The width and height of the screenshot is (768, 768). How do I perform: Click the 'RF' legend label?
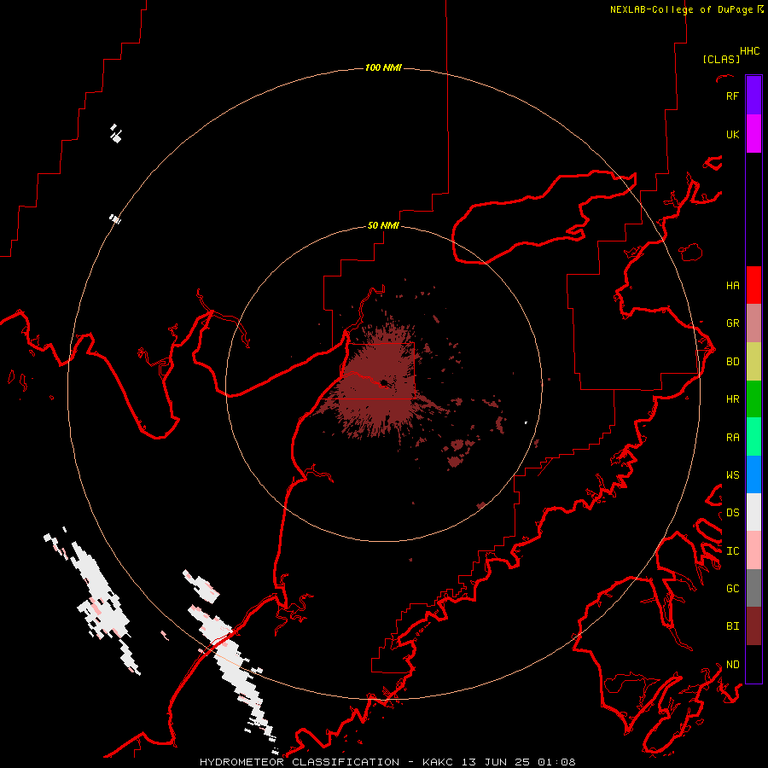tap(732, 96)
